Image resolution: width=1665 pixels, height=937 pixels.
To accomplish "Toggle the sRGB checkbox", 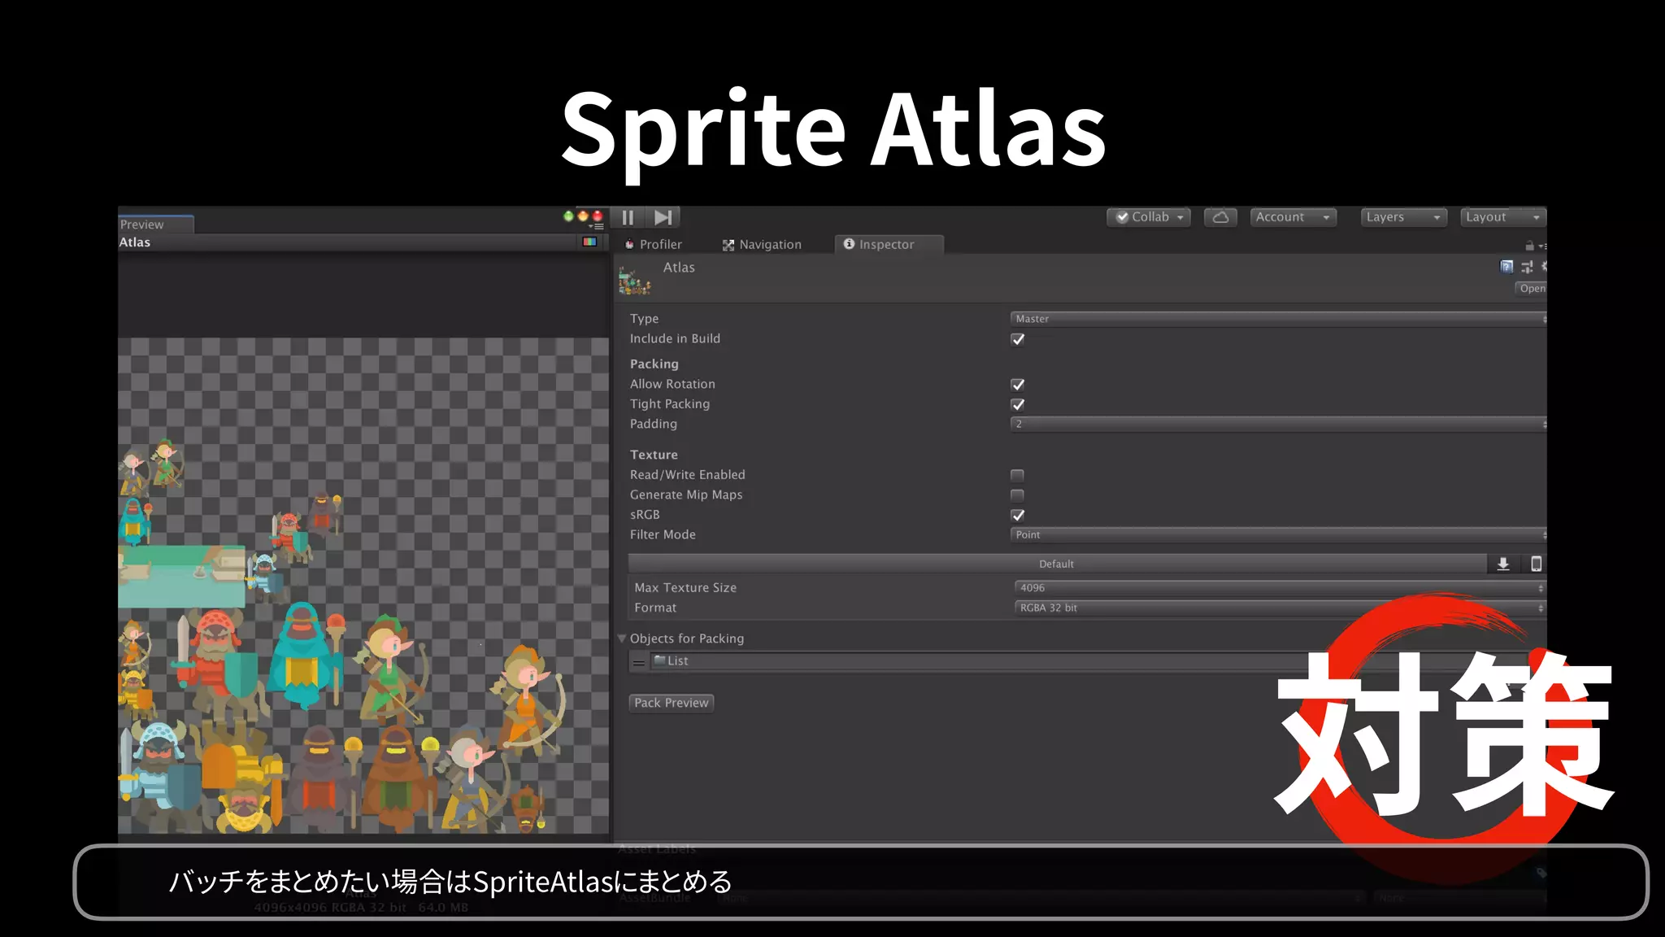I will tap(1017, 515).
